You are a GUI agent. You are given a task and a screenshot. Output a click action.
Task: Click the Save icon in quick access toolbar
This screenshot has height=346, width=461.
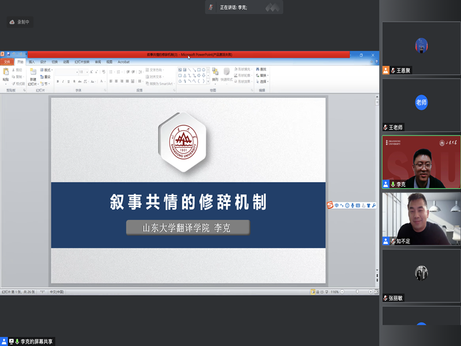8,54
